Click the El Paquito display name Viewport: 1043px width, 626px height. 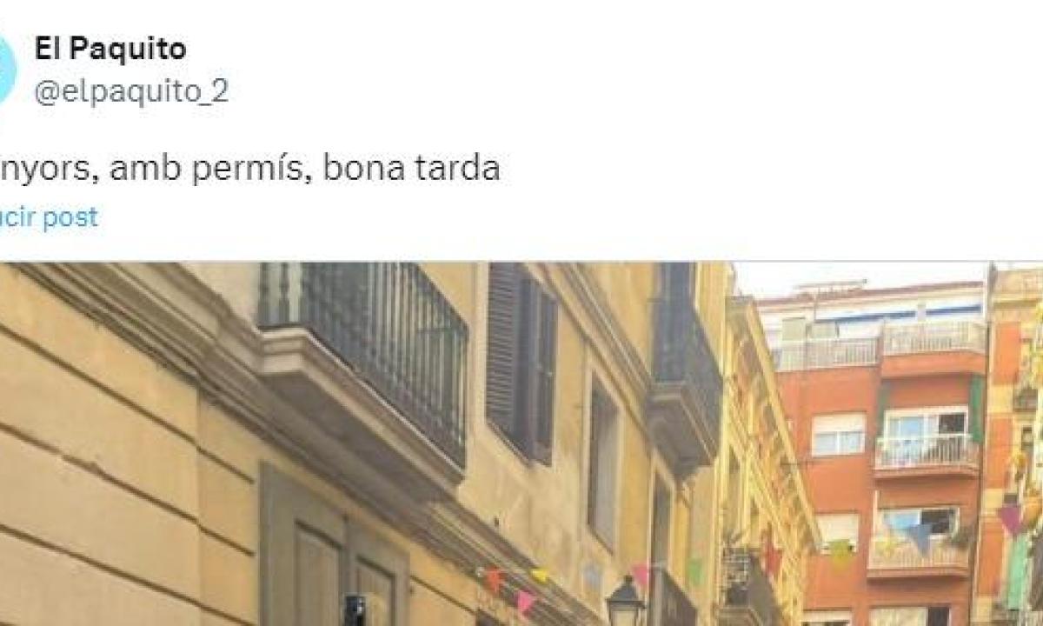pos(110,50)
